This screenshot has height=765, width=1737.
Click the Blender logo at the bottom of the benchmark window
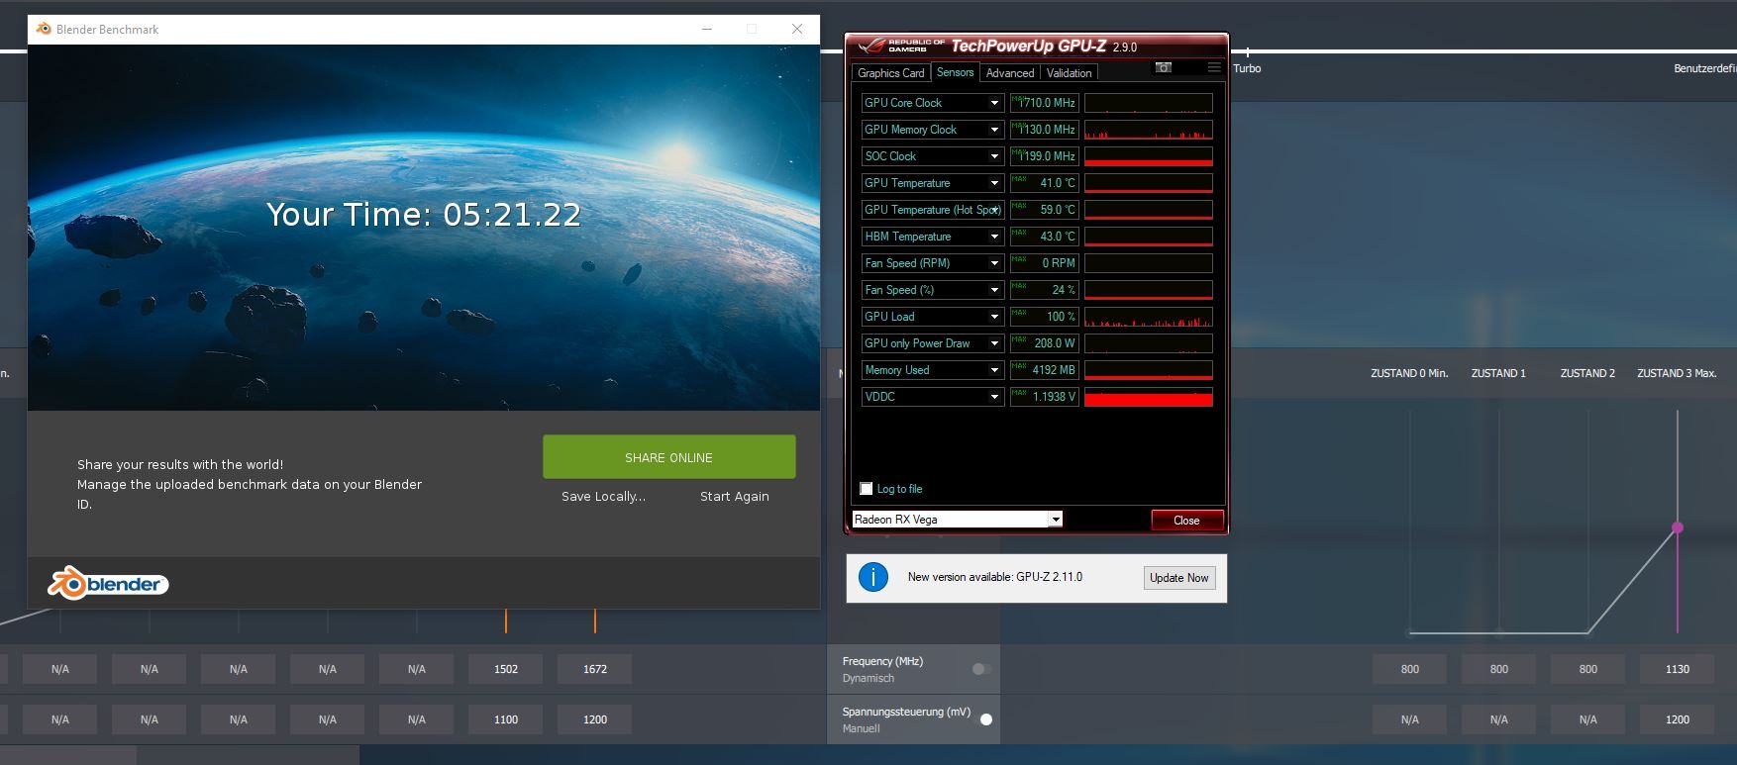(108, 584)
